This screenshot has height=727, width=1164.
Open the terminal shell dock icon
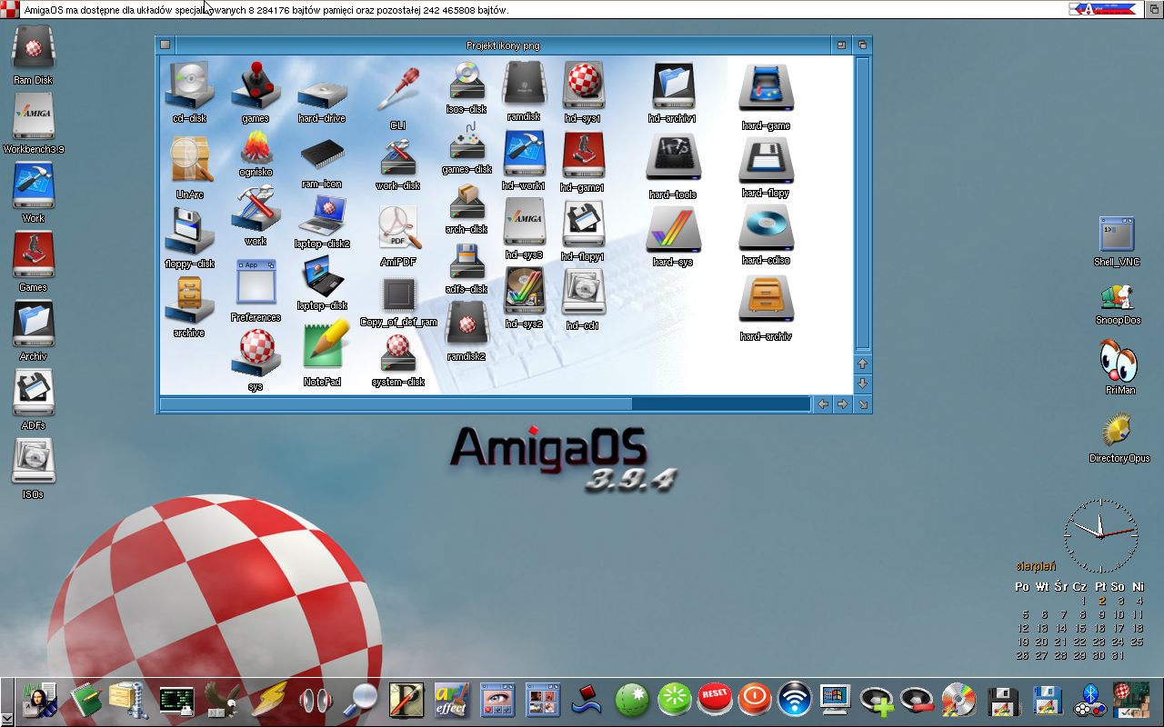[x=176, y=699]
